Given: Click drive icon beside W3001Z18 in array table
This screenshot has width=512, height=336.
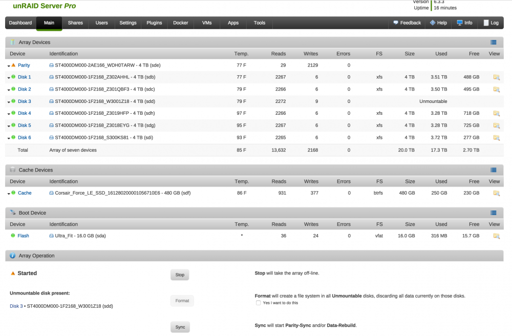Looking at the screenshot, I should pos(51,101).
